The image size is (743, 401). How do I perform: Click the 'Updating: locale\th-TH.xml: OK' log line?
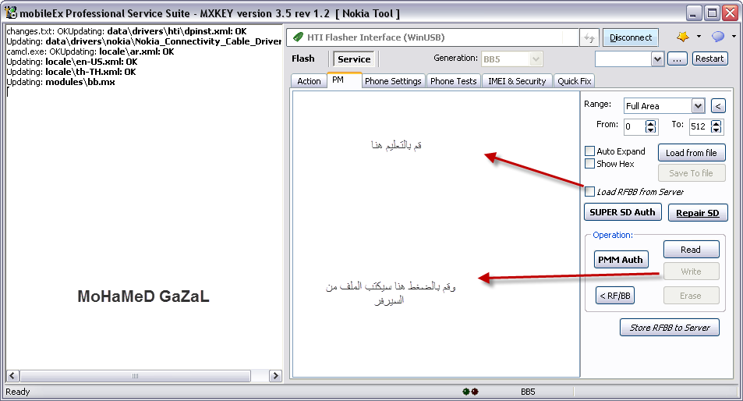coord(71,72)
